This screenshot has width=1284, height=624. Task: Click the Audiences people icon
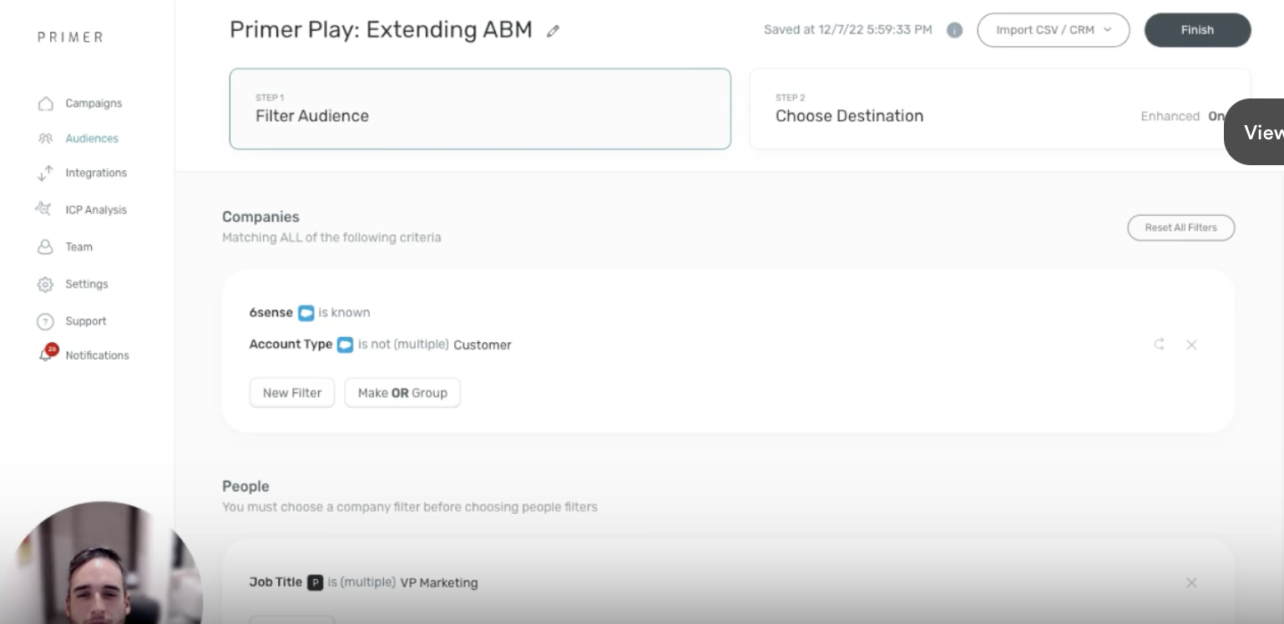click(46, 138)
